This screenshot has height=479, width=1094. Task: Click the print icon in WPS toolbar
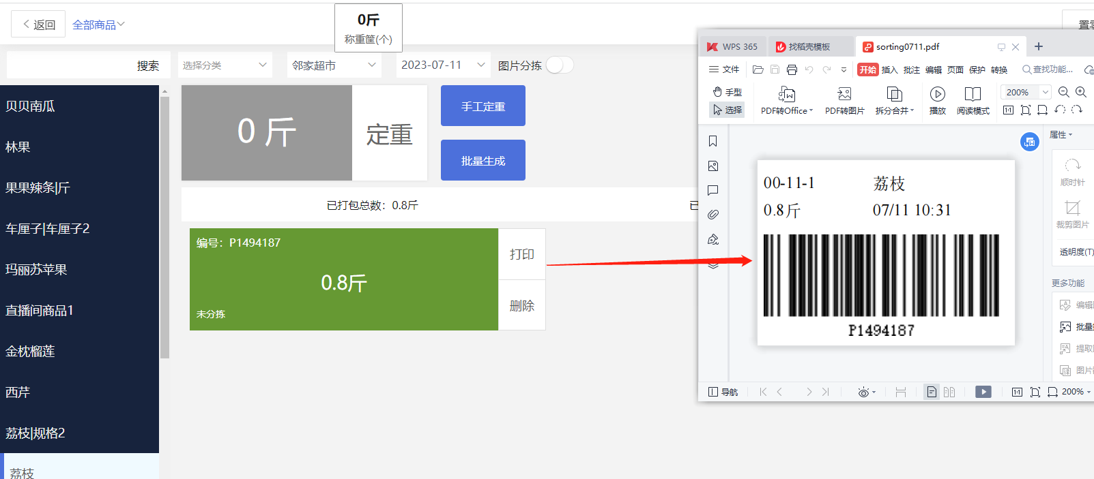coord(792,69)
